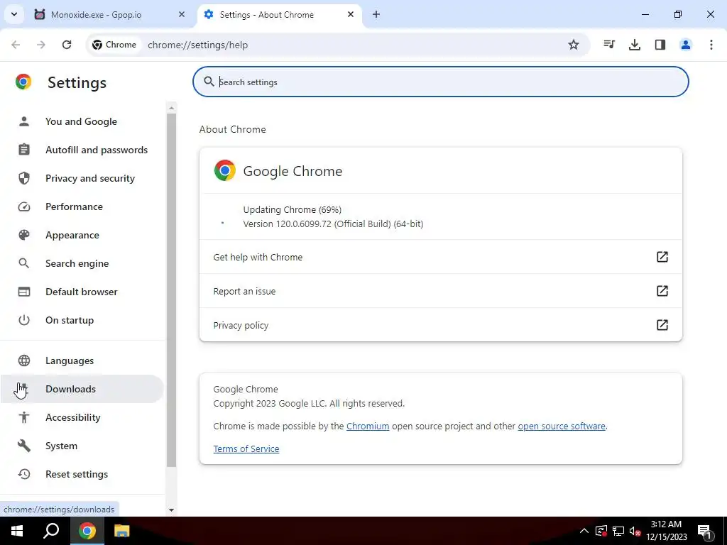Open the profile avatar menu
Screen dimensions: 727x545
[686, 45]
